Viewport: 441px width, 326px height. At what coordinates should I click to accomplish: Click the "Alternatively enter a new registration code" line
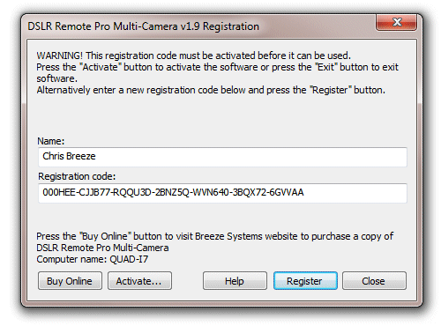click(x=211, y=90)
